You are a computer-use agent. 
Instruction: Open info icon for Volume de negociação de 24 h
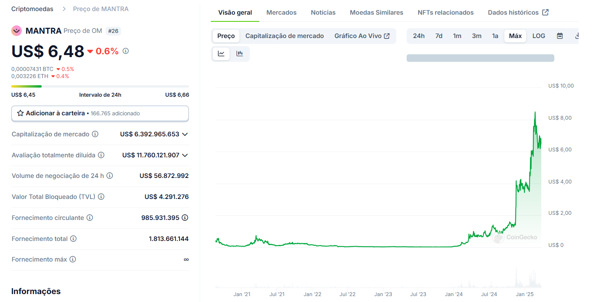pos(110,176)
